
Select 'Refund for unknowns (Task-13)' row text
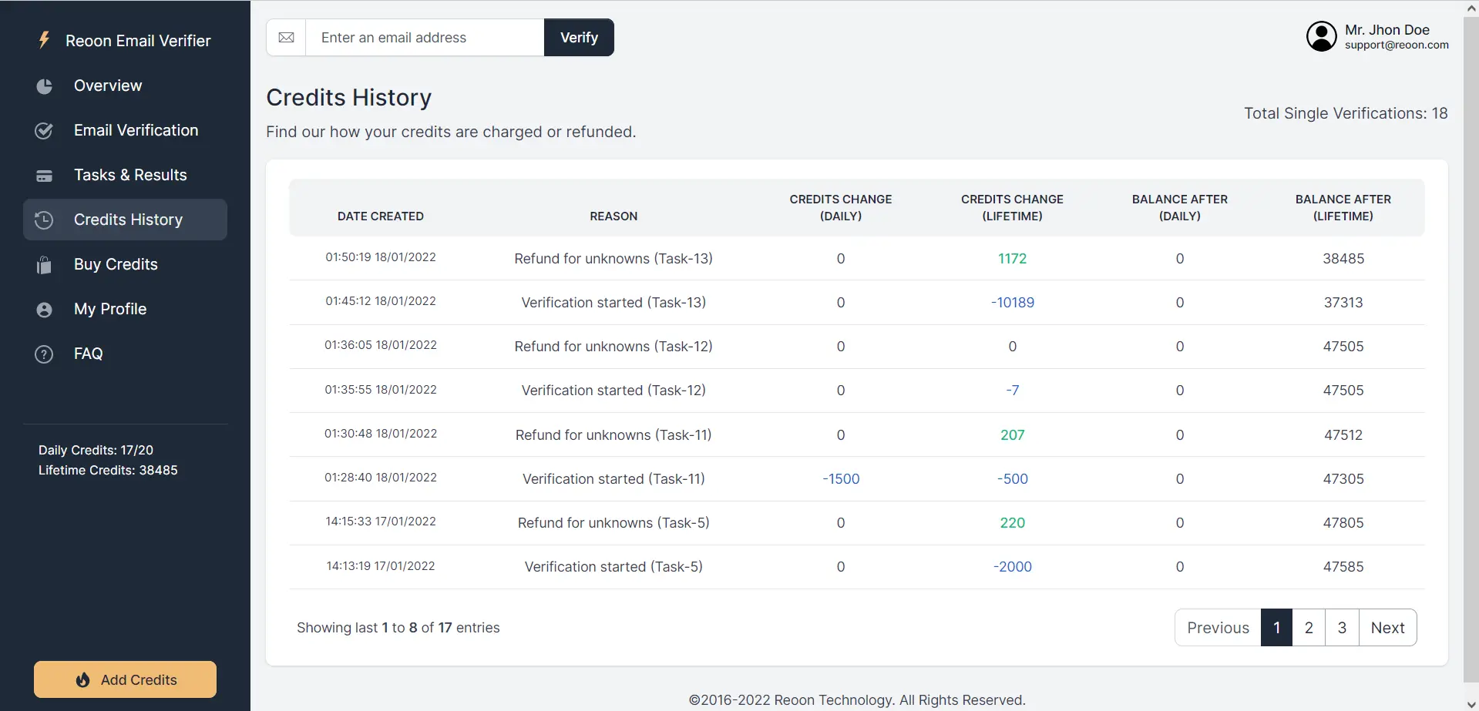613,259
